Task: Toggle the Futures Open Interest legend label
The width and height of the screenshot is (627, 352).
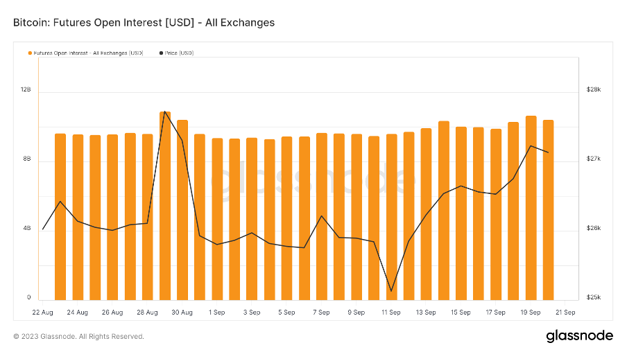Action: coord(88,53)
